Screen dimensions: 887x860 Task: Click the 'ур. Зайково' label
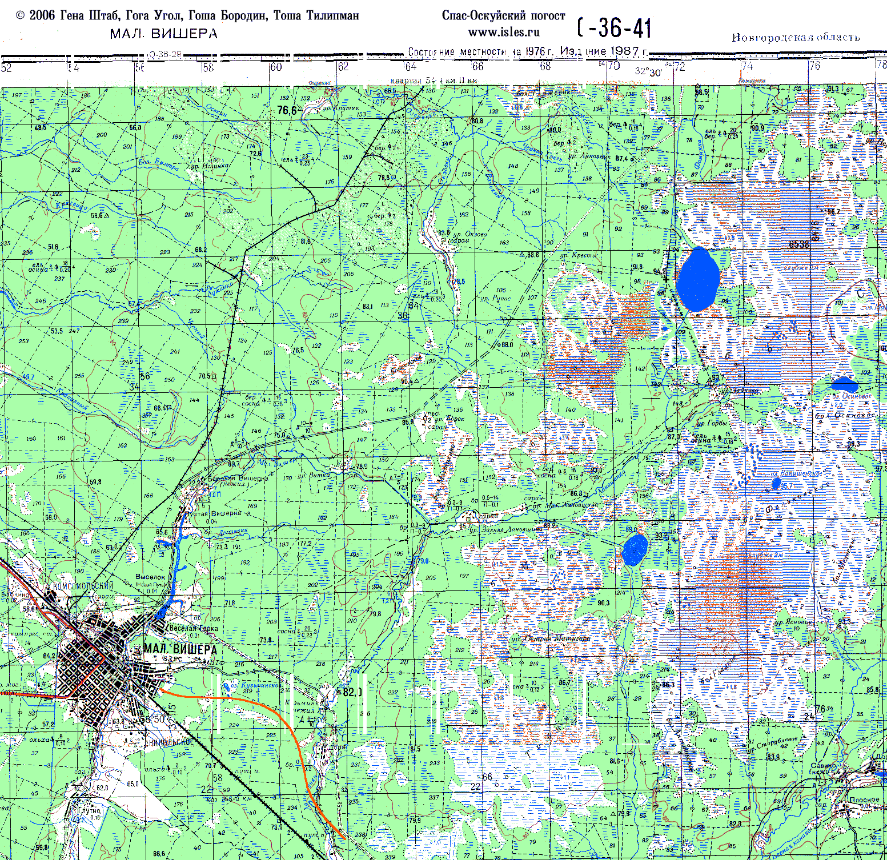pos(739,391)
